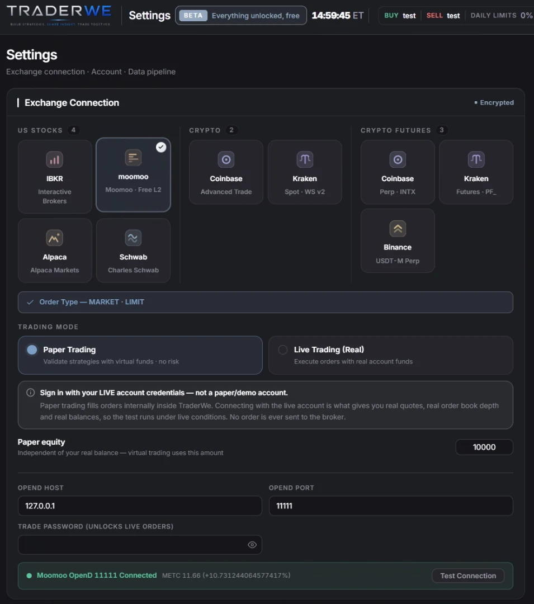Click the METC 11.66 quote text

(226, 575)
